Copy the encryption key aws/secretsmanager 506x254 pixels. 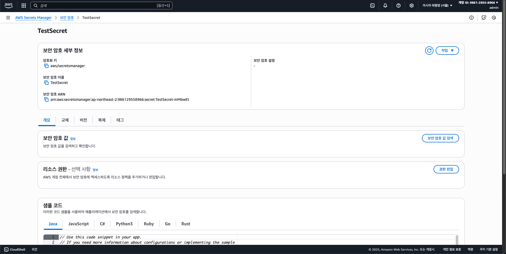tap(46, 66)
